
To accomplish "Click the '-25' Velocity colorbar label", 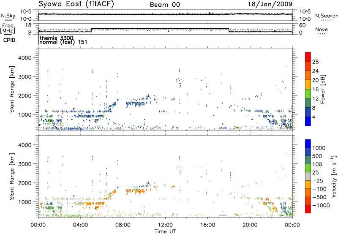I will (317, 180).
